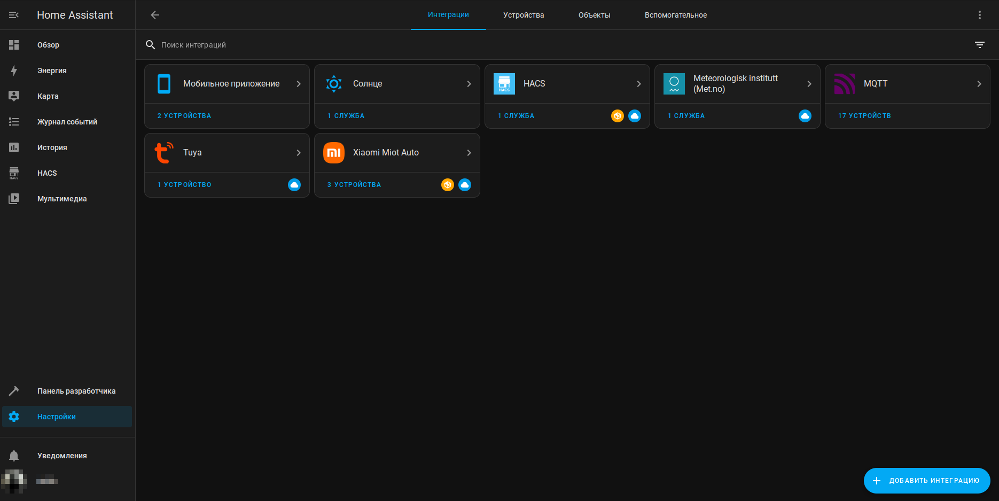Expand Мобильное приложение with its chevron
This screenshot has height=501, width=999.
299,84
